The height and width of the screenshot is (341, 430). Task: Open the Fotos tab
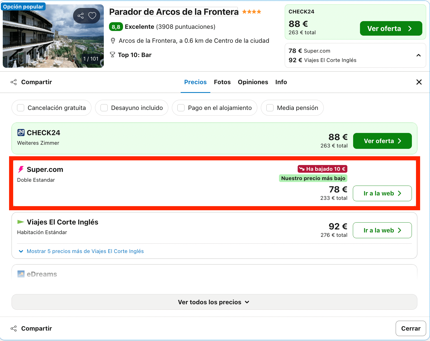point(222,82)
